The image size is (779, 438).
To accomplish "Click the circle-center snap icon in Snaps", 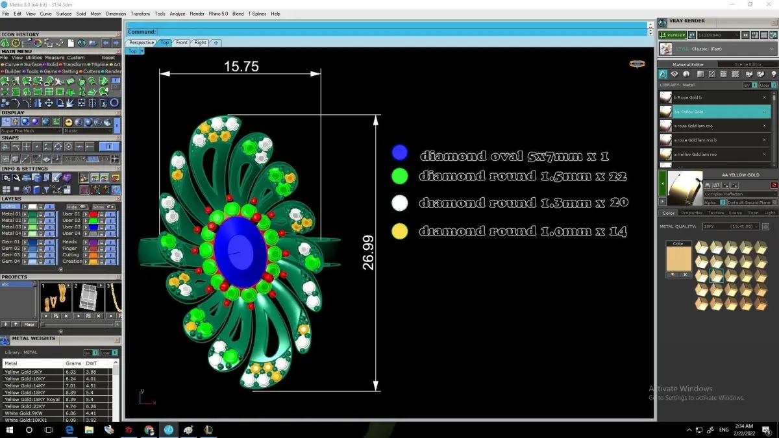I will (x=69, y=147).
